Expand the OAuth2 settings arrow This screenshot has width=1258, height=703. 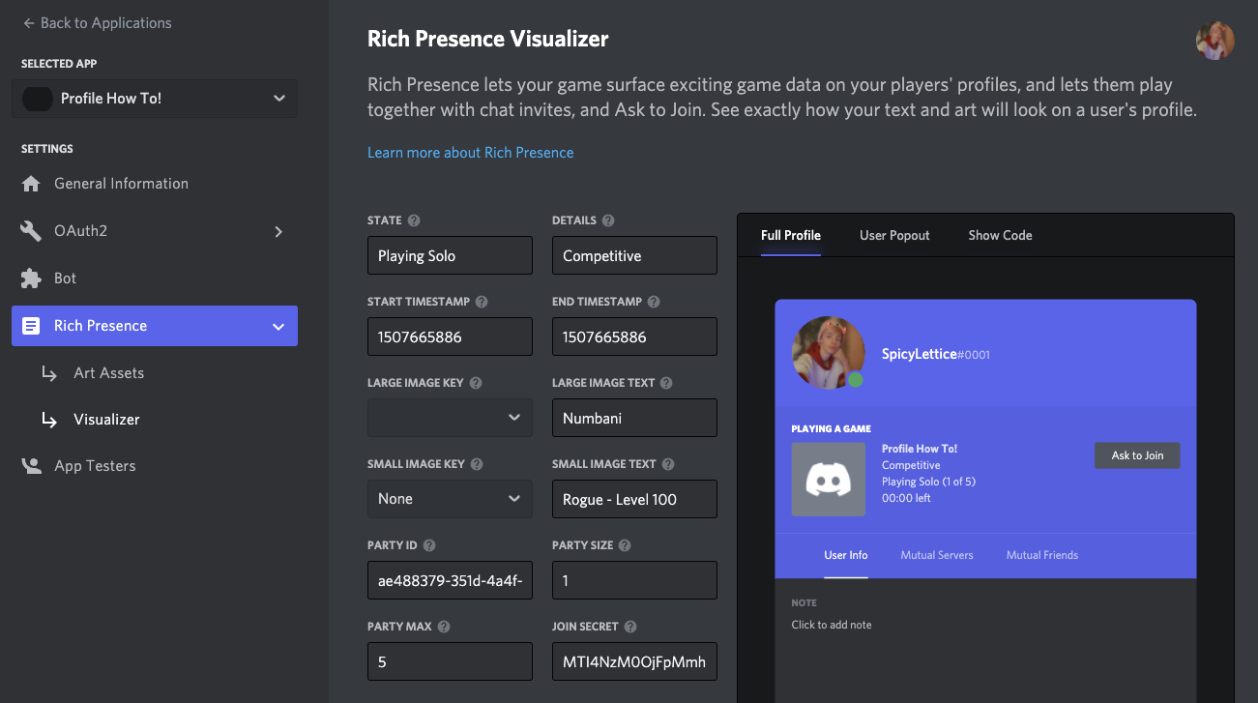(x=278, y=232)
